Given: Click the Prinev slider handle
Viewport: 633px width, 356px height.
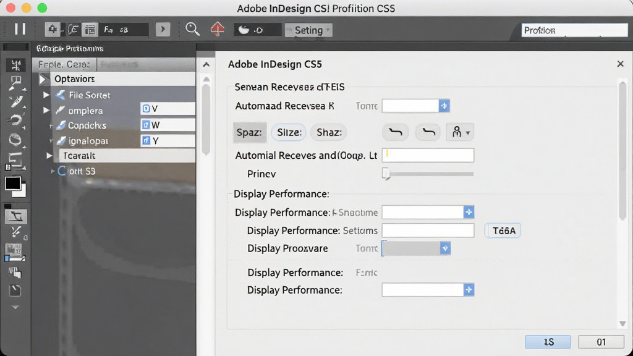Looking at the screenshot, I should 386,174.
